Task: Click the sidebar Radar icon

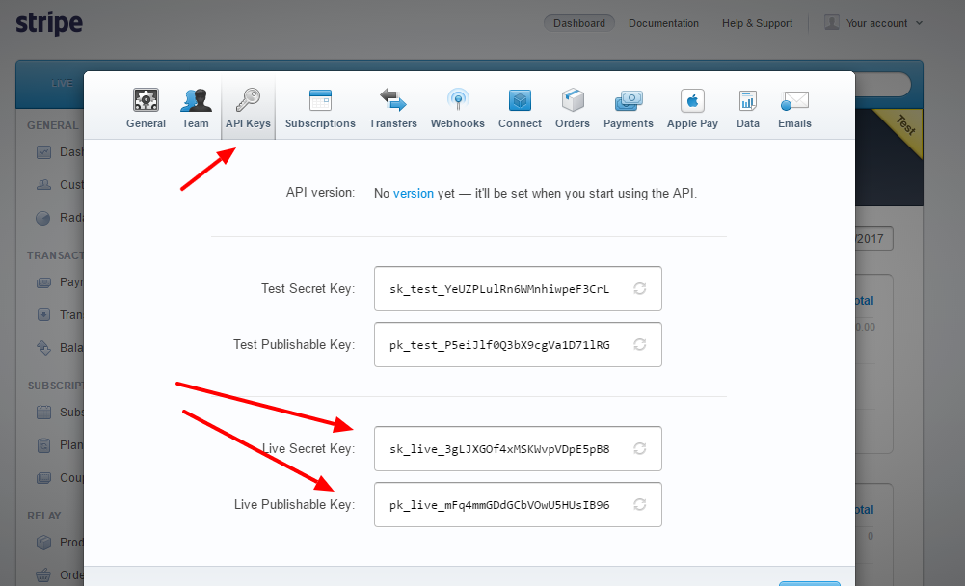Action: tap(43, 217)
